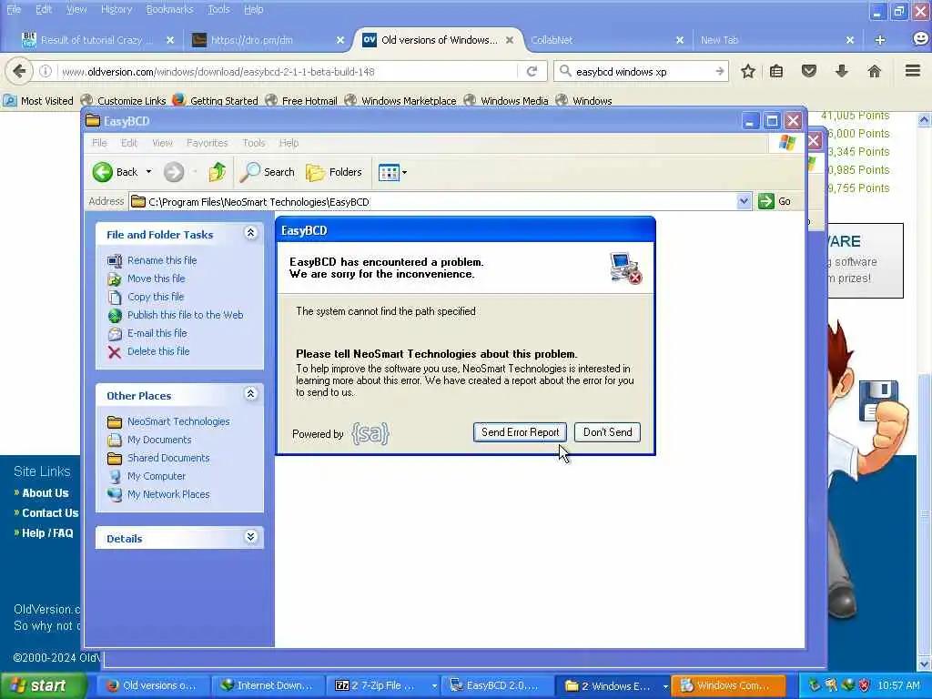Open Explorer's View menu
Image resolution: width=932 pixels, height=699 pixels.
coord(162,143)
